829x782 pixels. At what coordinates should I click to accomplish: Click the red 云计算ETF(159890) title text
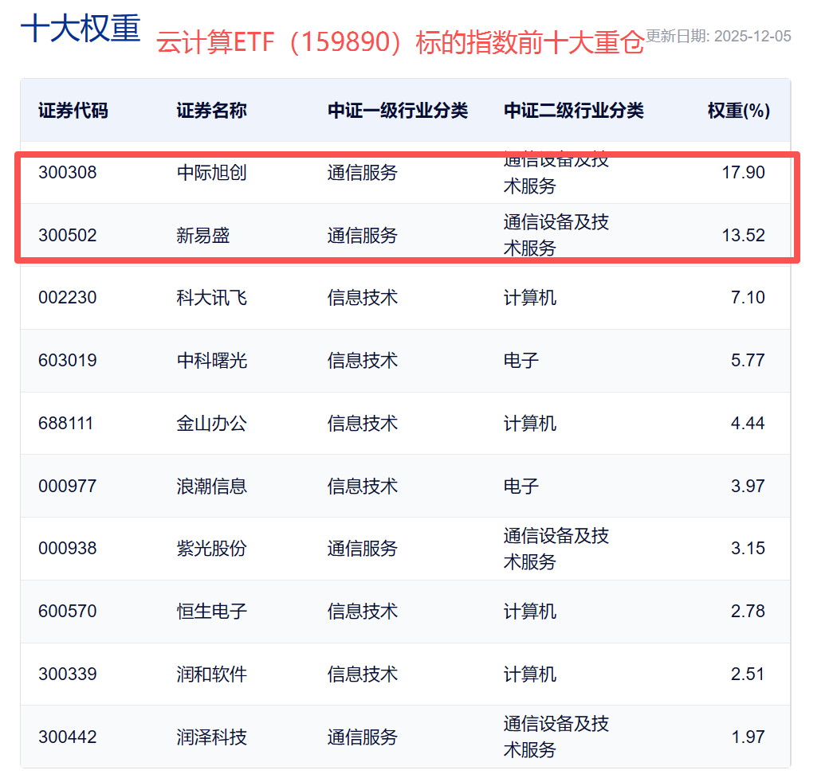tap(399, 44)
